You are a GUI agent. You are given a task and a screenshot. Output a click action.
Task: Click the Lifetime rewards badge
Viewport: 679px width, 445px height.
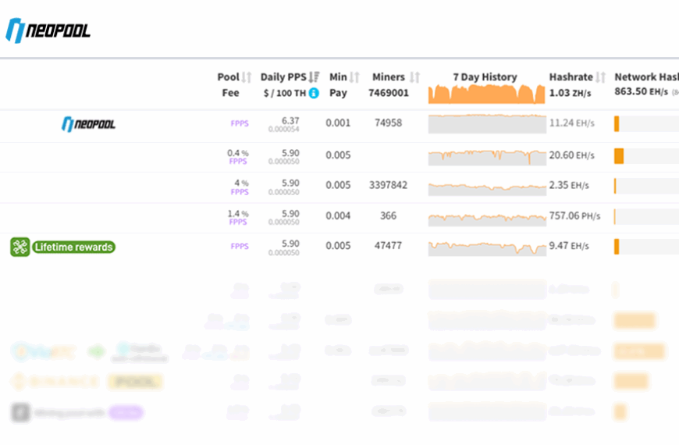[74, 247]
